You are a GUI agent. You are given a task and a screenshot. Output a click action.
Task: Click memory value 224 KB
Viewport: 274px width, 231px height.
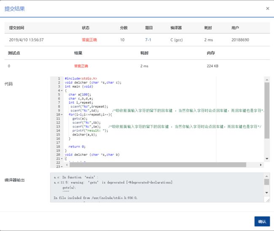pos(212,66)
